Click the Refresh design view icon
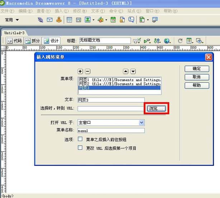The width and height of the screenshot is (220, 198). (x=180, y=41)
